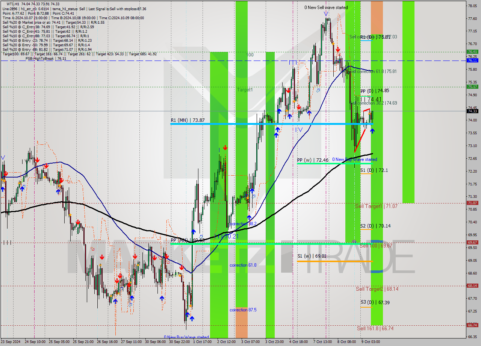Click the '0 New Sell wave started' annotation
This screenshot has width=481, height=346.
[x=326, y=7]
